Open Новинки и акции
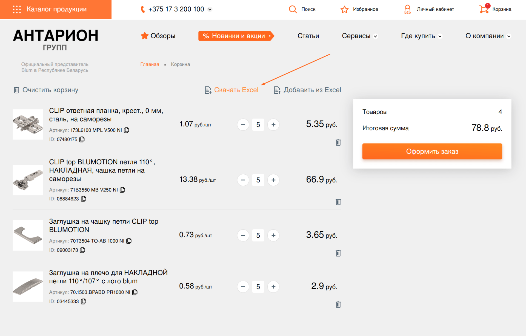The image size is (526, 336). coord(236,36)
